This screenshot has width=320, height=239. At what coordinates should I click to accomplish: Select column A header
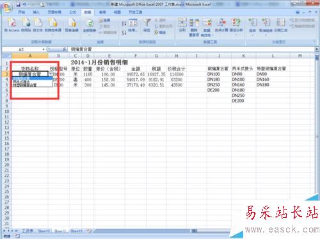pos(30,56)
